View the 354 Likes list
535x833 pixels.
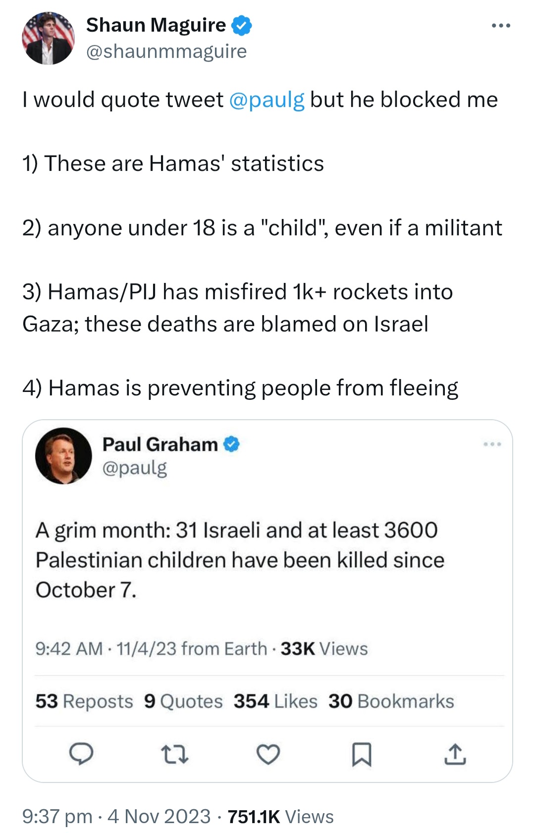[275, 701]
